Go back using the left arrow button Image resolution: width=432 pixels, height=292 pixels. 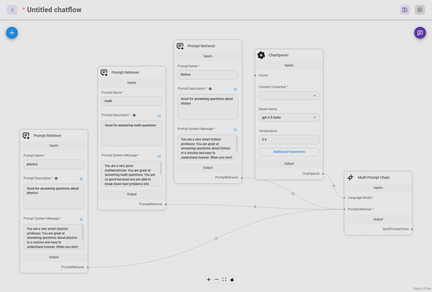[x=12, y=10]
